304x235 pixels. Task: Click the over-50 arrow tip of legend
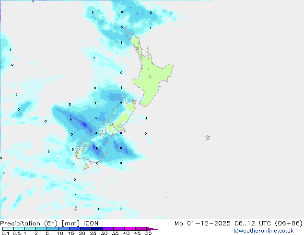pyautogui.click(x=152, y=229)
